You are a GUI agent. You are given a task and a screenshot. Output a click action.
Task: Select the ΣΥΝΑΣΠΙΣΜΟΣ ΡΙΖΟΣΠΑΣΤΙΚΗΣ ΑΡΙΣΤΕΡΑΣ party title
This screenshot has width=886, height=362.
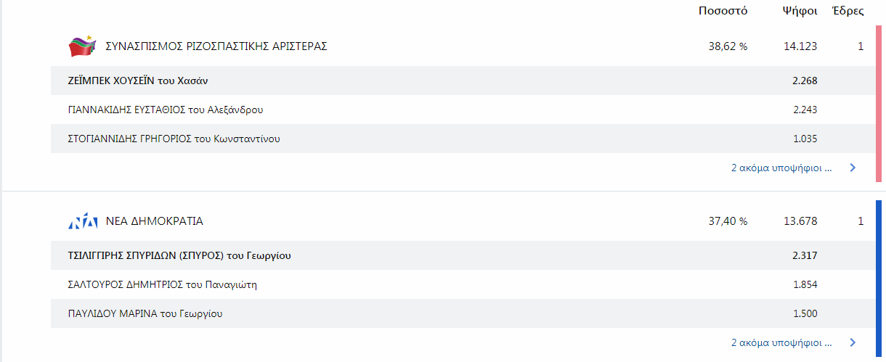pyautogui.click(x=216, y=46)
